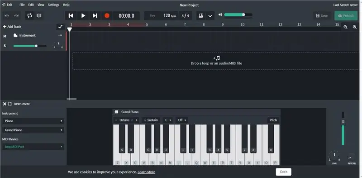Start playback with Play button

click(83, 16)
